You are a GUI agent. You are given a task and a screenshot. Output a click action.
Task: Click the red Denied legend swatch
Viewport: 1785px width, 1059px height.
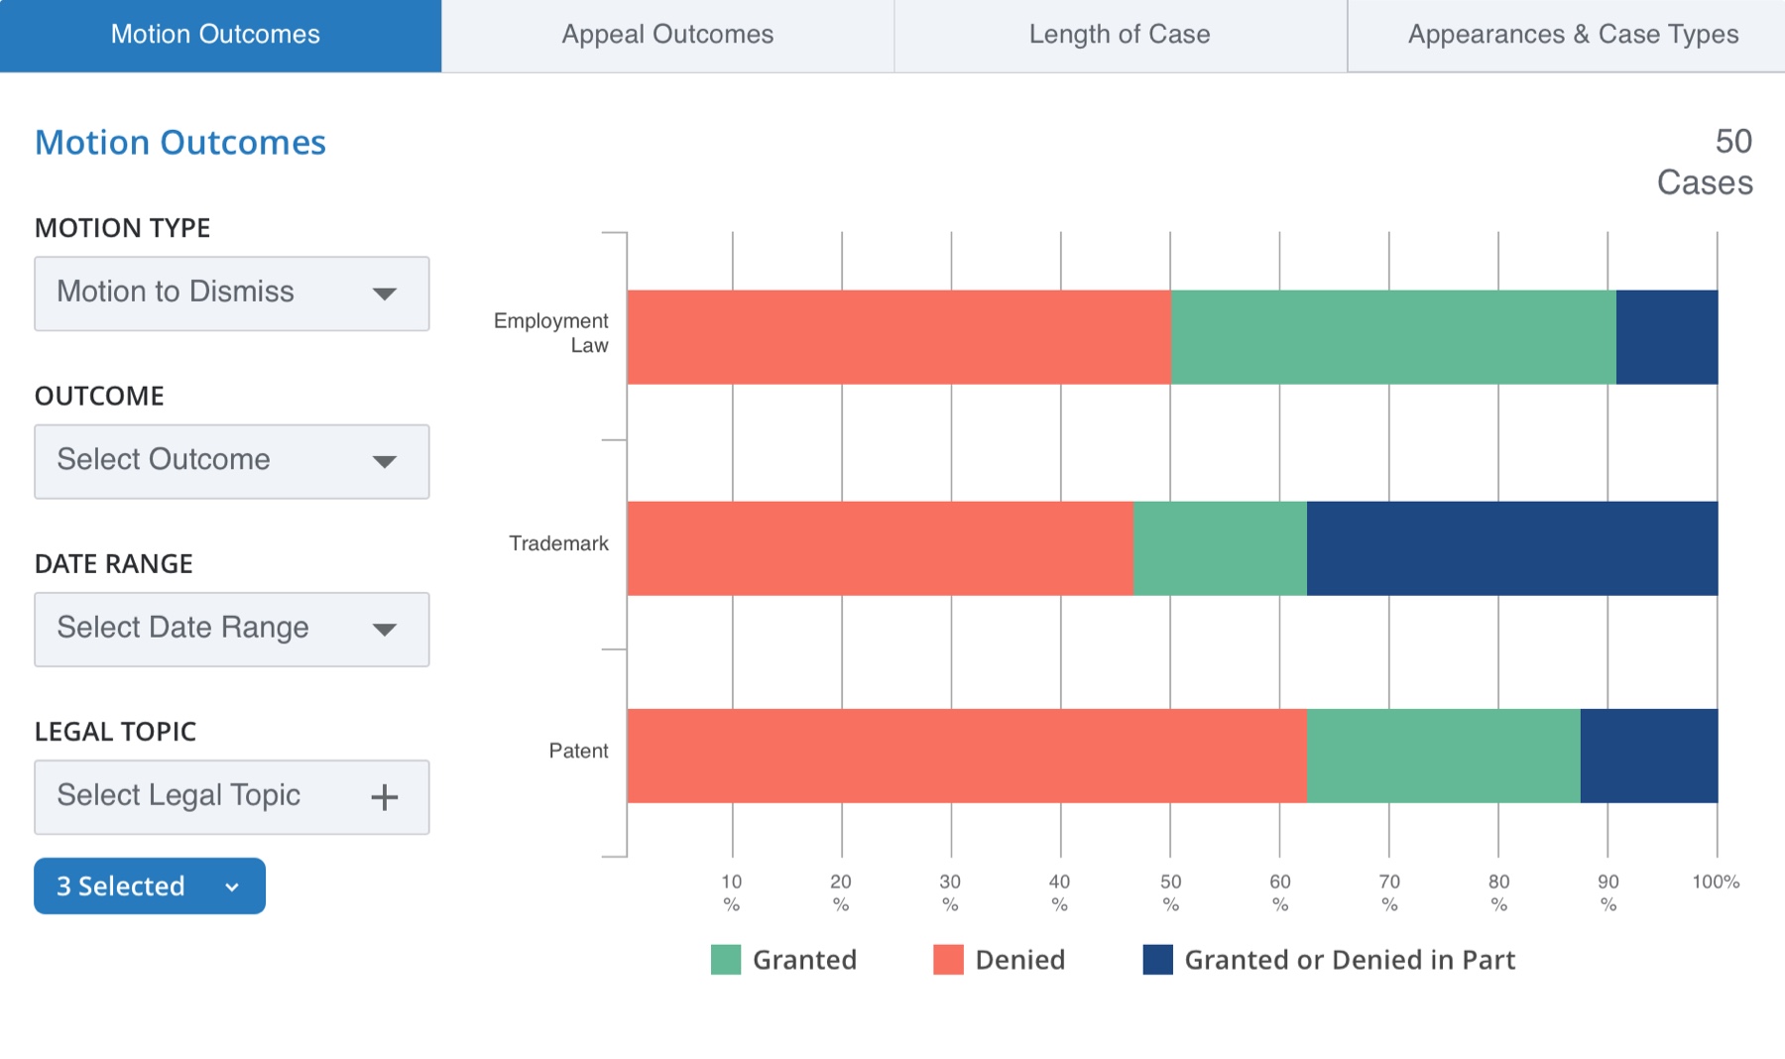pyautogui.click(x=948, y=960)
